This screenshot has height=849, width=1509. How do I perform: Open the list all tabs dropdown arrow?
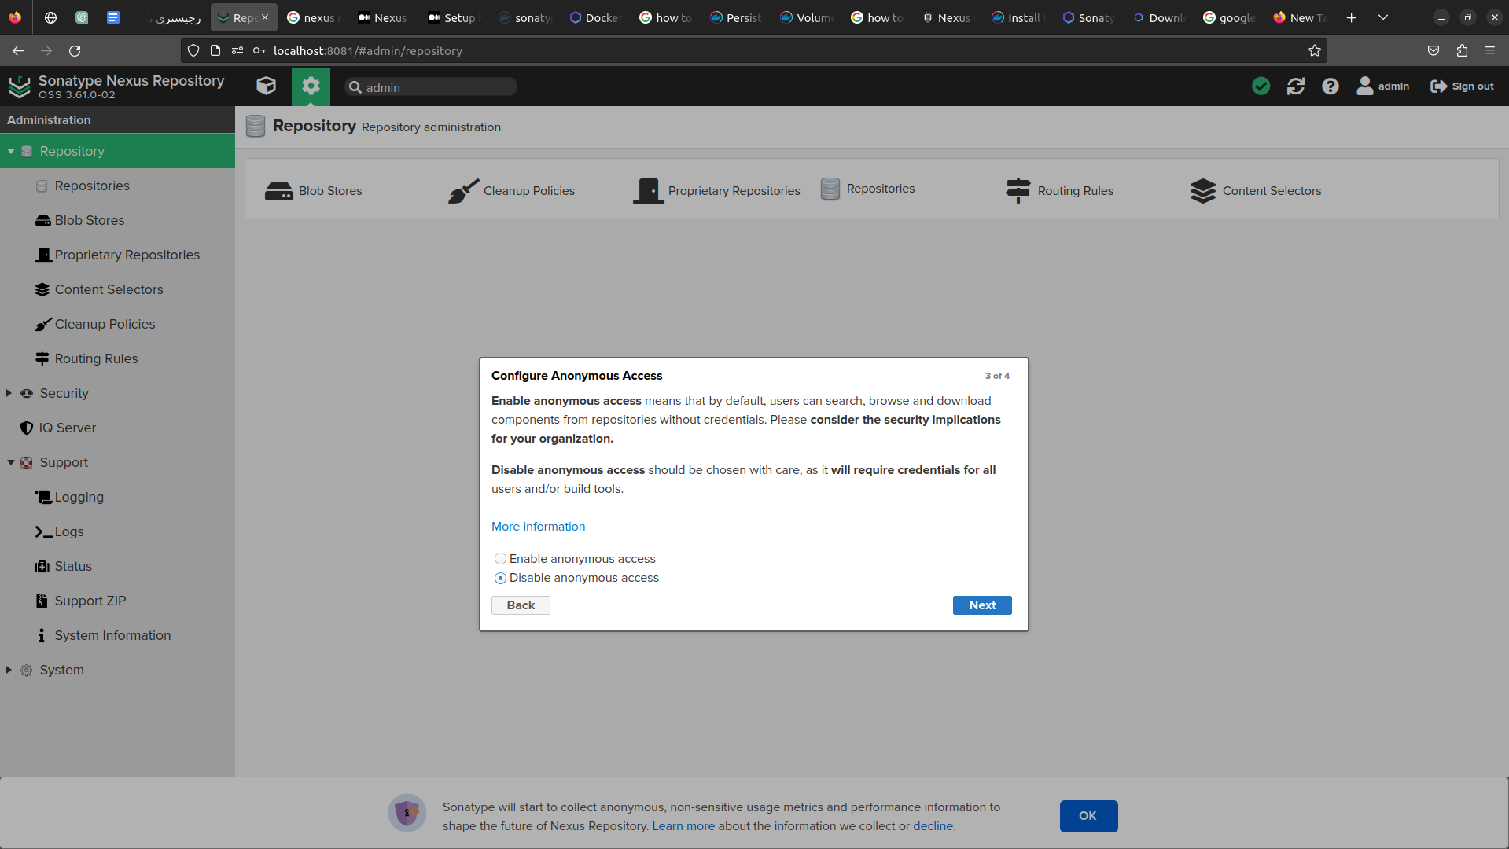coord(1383,17)
